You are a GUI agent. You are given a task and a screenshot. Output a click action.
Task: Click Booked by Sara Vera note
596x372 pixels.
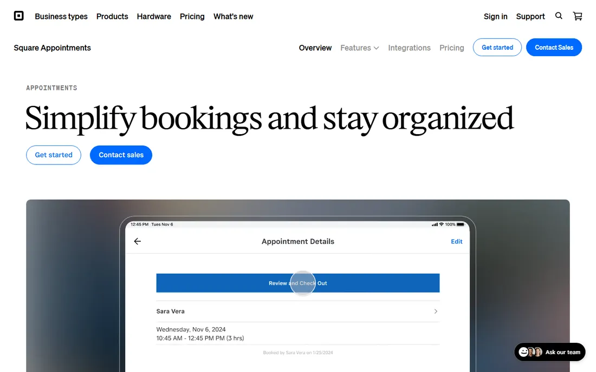point(297,353)
